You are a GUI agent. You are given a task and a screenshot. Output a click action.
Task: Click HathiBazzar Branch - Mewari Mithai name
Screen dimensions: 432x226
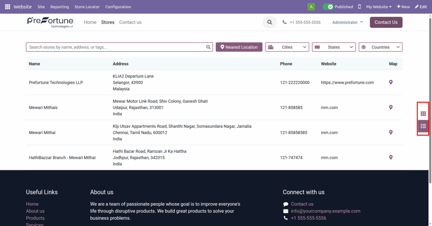pyautogui.click(x=62, y=158)
